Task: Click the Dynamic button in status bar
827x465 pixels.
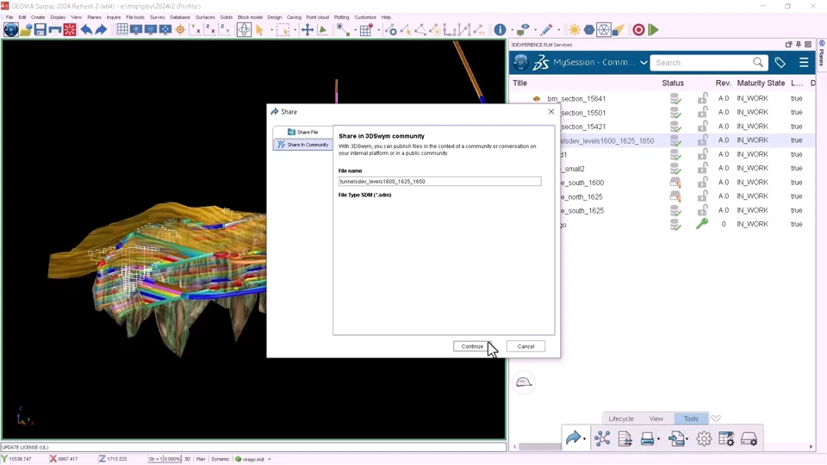Action: (x=221, y=459)
